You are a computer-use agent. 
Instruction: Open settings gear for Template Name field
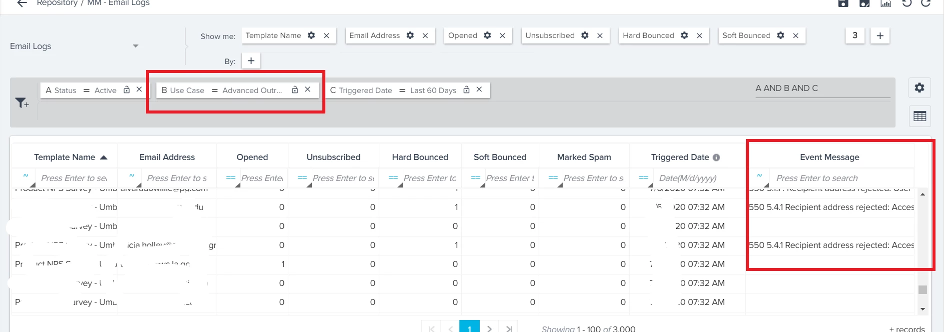click(x=311, y=35)
